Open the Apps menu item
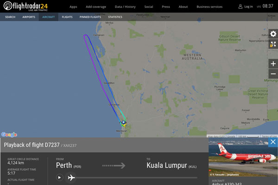The width and height of the screenshot is (278, 185). [73, 7]
